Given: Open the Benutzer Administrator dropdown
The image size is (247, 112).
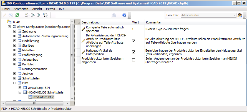Looking at the screenshot, I should (235, 15).
